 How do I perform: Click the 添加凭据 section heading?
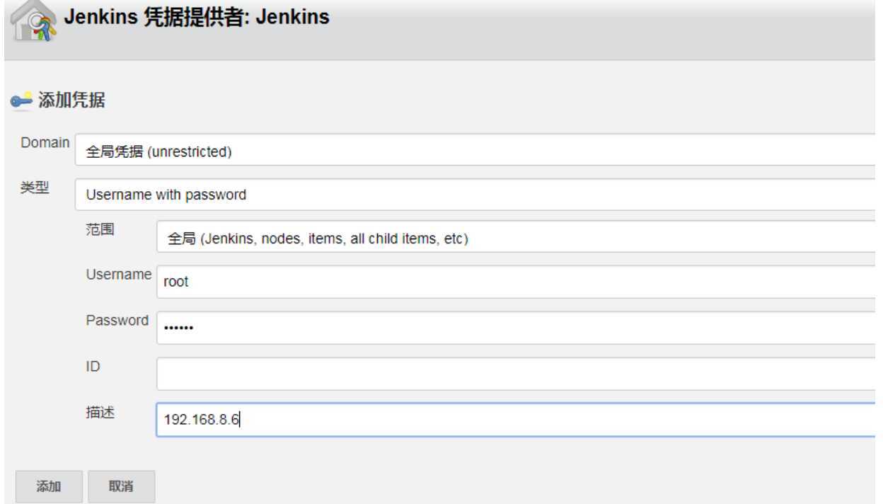tap(71, 101)
